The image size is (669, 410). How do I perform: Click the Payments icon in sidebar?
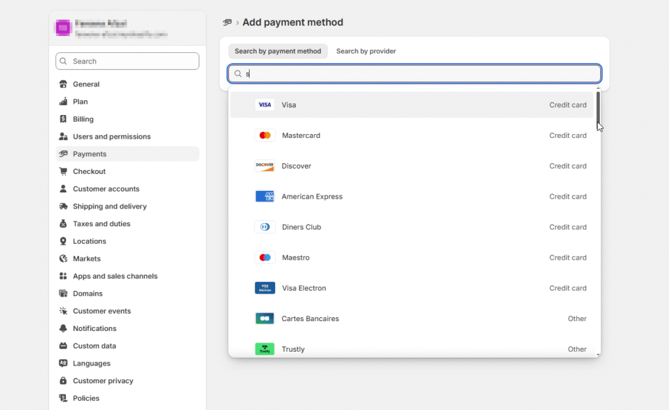point(63,154)
